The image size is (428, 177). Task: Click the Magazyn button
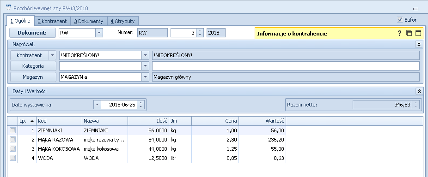coord(33,77)
